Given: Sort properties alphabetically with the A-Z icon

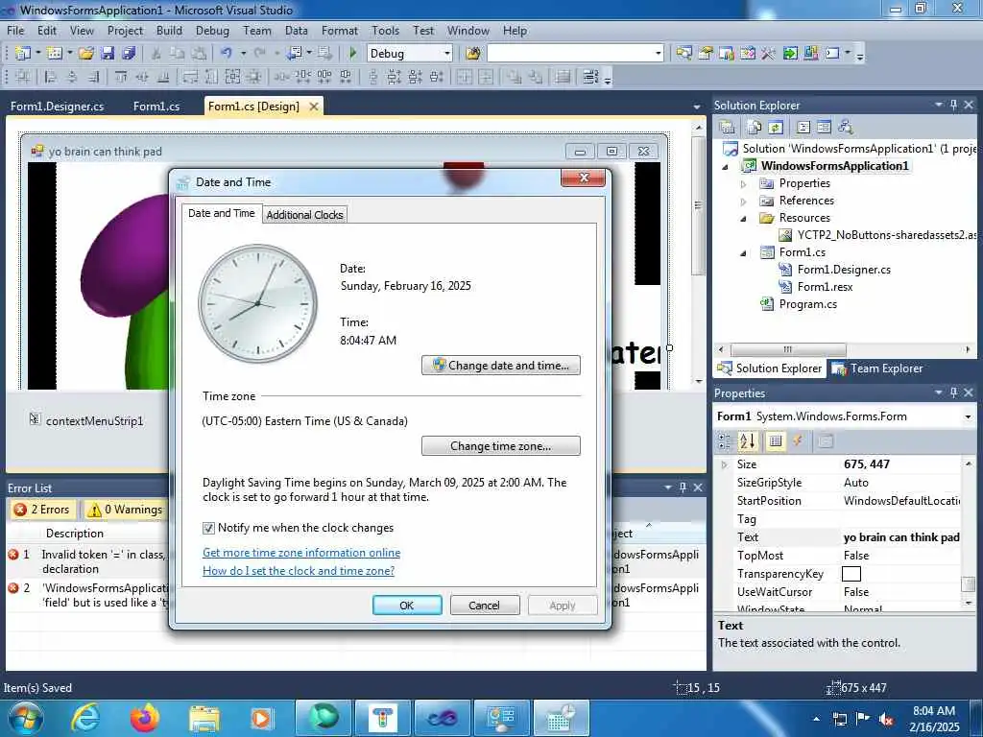Looking at the screenshot, I should pos(747,441).
